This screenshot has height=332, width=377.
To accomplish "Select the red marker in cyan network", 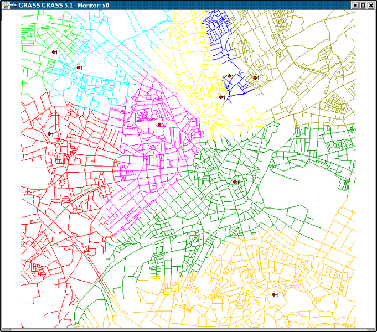I will pyautogui.click(x=78, y=68).
